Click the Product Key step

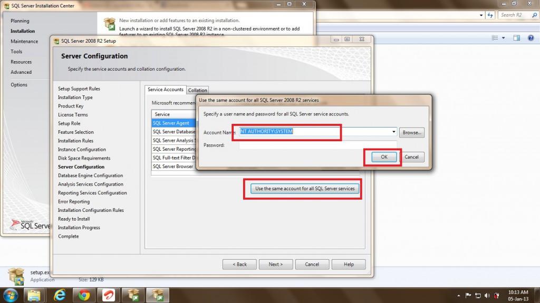[x=71, y=106]
